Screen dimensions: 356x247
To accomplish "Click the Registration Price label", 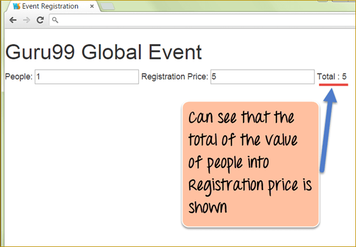I will (x=174, y=77).
